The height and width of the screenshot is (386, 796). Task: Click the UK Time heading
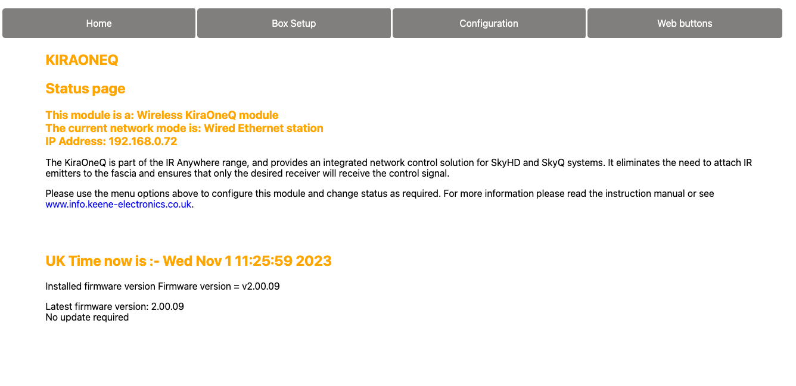click(x=188, y=261)
